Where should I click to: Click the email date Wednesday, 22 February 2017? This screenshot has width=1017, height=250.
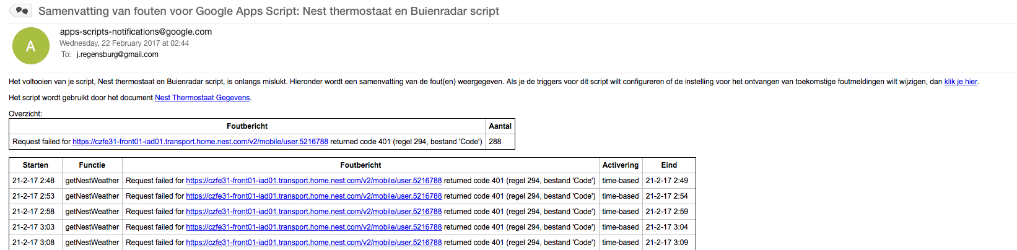tap(124, 43)
